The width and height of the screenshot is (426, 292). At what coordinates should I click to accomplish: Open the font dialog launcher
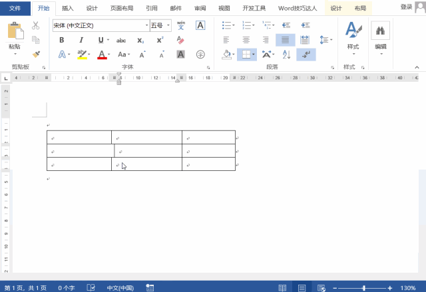pyautogui.click(x=208, y=67)
